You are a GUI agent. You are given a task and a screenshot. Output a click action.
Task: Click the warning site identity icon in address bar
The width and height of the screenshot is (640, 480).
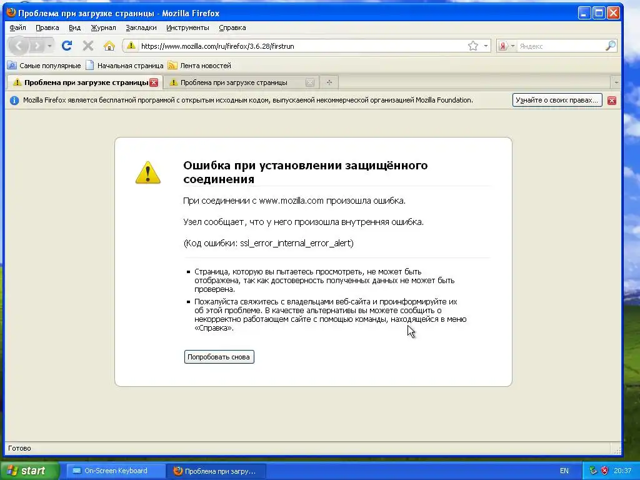pos(131,46)
